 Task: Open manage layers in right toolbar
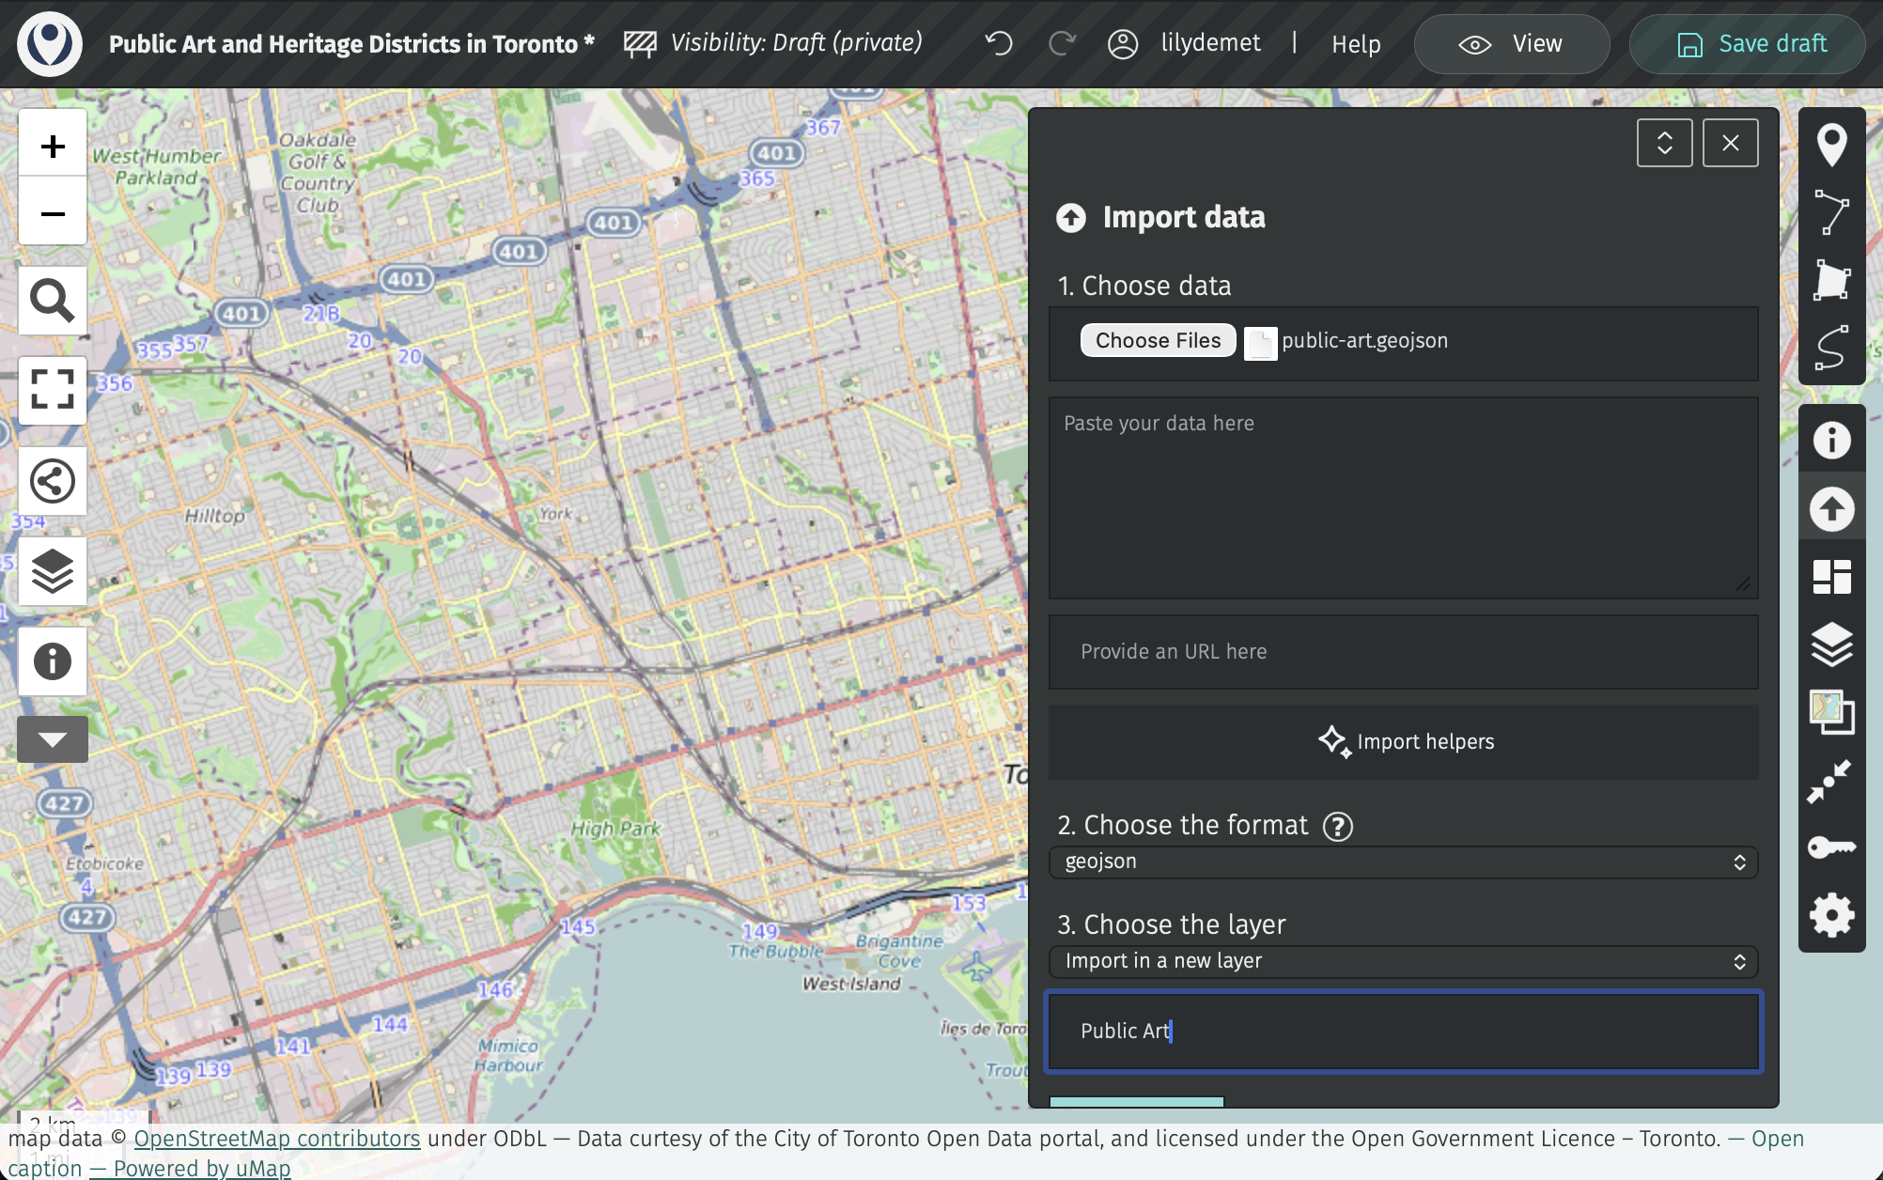click(1831, 644)
